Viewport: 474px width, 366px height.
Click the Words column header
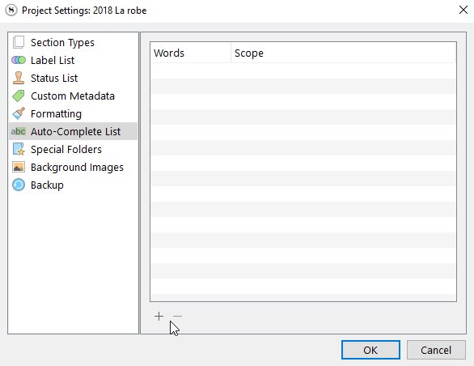coord(191,53)
